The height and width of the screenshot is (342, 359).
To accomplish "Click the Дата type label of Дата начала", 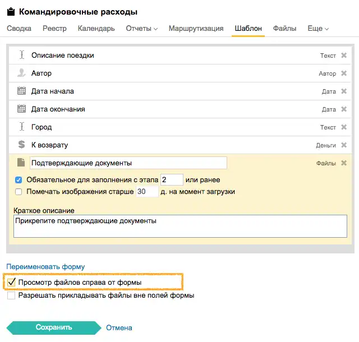I will (329, 91).
